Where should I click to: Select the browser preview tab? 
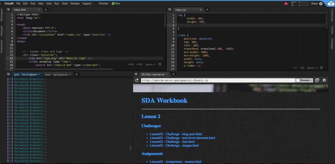[154, 75]
